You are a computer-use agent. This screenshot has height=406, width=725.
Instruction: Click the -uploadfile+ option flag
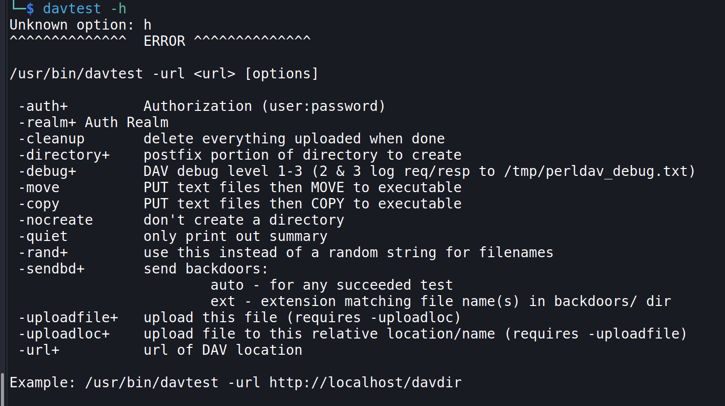(x=68, y=318)
